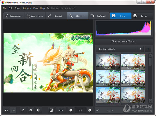156x116 pixels.
Task: Click the Effects magic wand icon
Action: (x=71, y=16)
